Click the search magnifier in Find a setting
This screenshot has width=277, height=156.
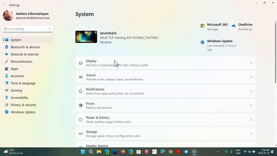[x=50, y=29]
